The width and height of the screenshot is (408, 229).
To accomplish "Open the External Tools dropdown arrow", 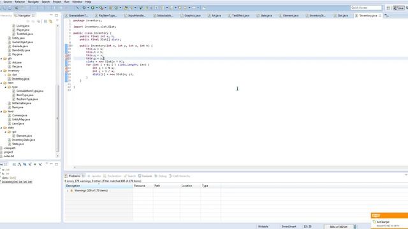I will (x=105, y=8).
